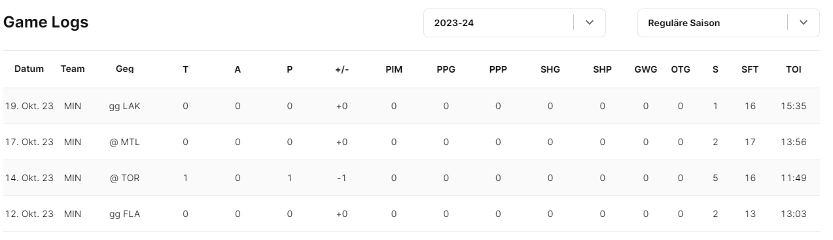Open the @ MTL opponent entry
The width and height of the screenshot is (833, 240).
(124, 142)
